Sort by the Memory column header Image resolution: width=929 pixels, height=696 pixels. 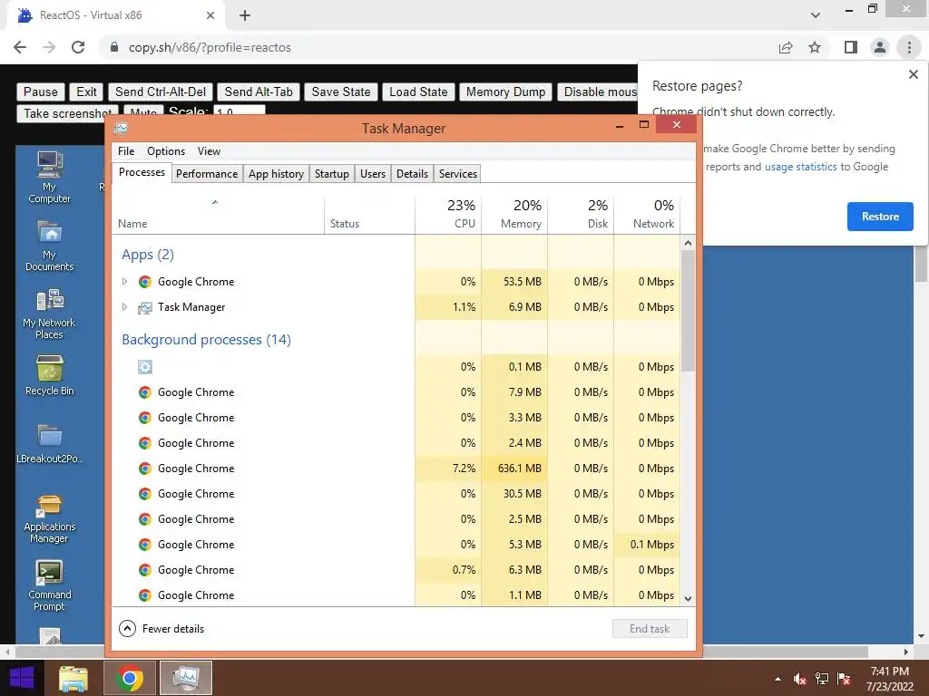point(514,214)
